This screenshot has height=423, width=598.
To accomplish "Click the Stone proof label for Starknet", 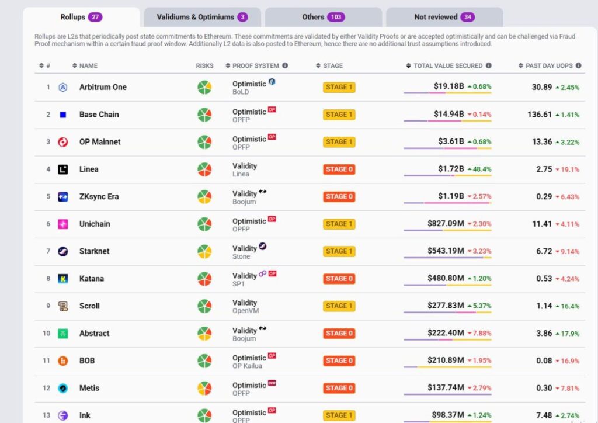I will point(241,256).
